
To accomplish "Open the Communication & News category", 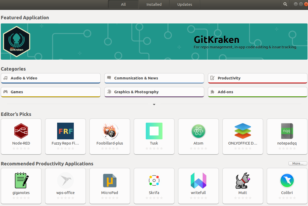I will click(x=154, y=78).
